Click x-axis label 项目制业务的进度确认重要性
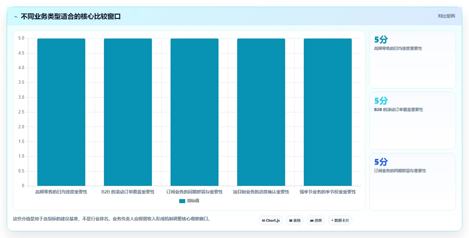This screenshot has height=238, width=469. [261, 192]
